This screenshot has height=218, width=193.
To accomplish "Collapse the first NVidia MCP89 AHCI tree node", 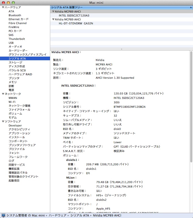I will (x=53, y=12).
